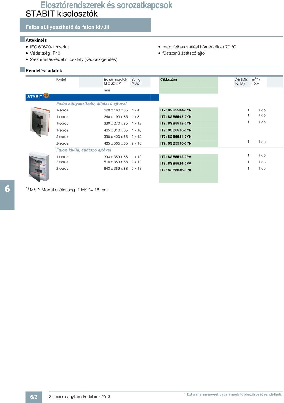Click Falba süllyeszthető, átlátszó ajtóval subheading
This screenshot has width=284, height=403.
[91, 103]
